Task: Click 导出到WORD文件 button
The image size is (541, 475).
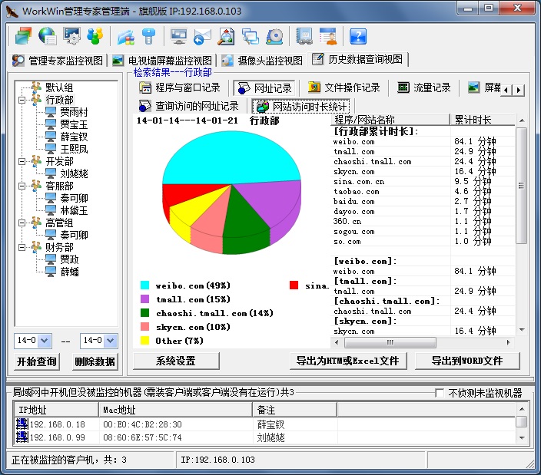Action: [x=467, y=361]
